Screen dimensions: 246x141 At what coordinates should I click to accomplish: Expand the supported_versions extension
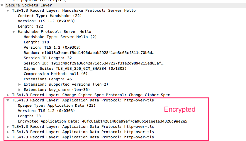(20, 84)
